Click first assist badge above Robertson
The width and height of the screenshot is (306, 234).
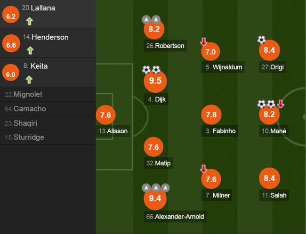click(x=146, y=19)
